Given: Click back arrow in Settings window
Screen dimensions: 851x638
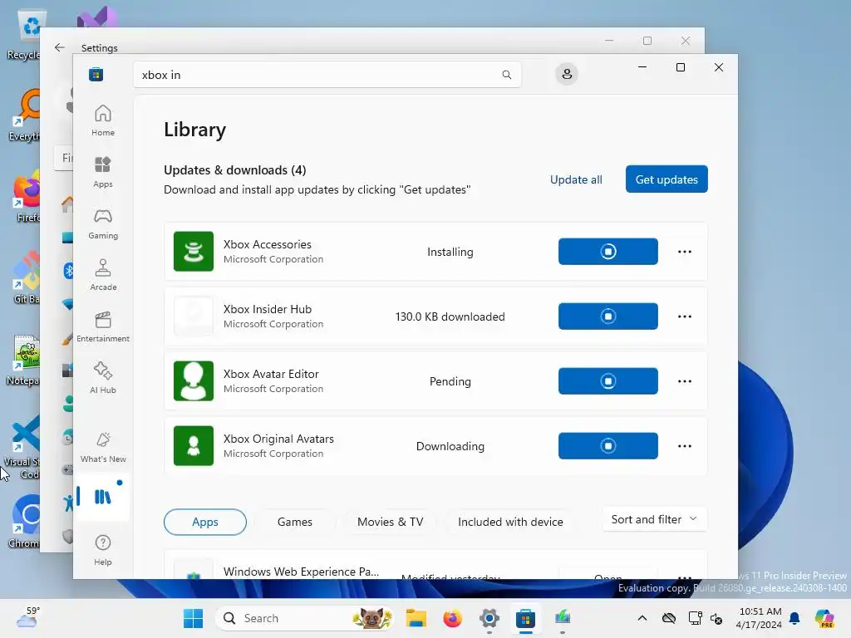Looking at the screenshot, I should point(60,47).
